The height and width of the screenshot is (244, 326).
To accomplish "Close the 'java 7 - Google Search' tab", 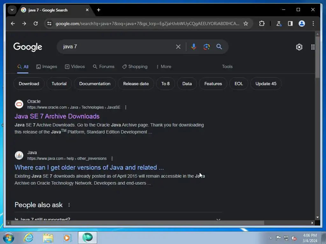I will (x=87, y=10).
